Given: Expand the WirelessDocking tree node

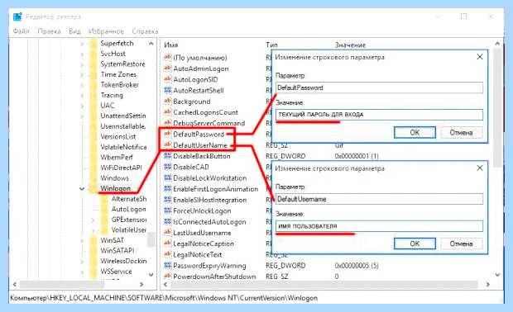Looking at the screenshot, I should point(82,261).
